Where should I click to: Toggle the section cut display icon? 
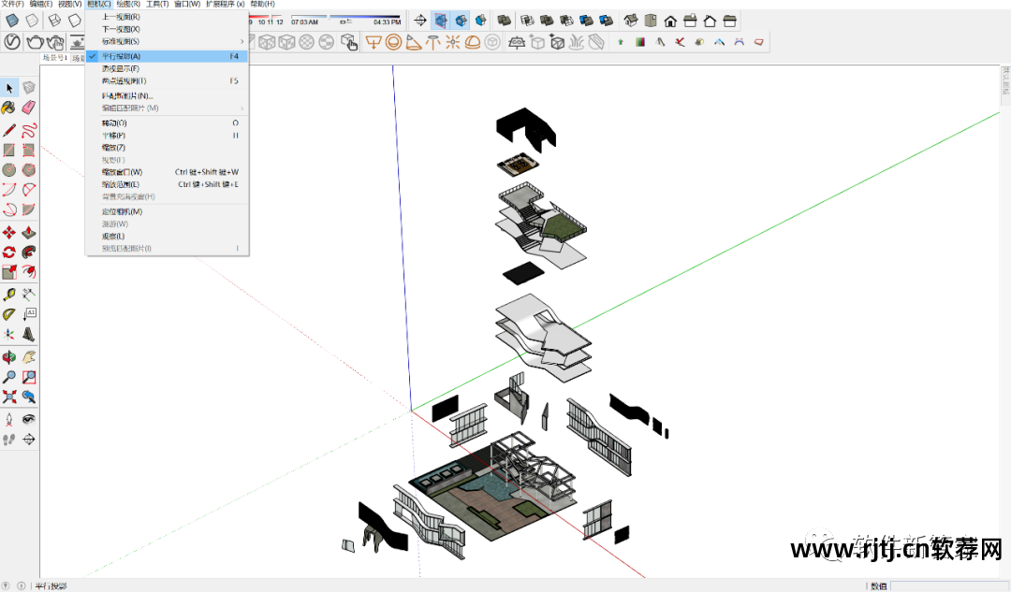461,21
